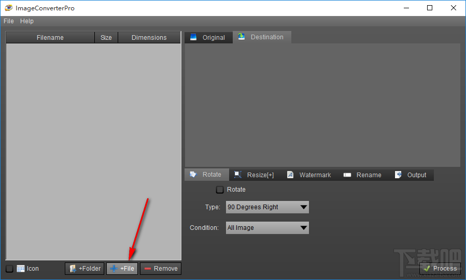Open the Type dropdown showing 90 Degrees Right
Viewport: 466px width, 280px height.
[267, 207]
